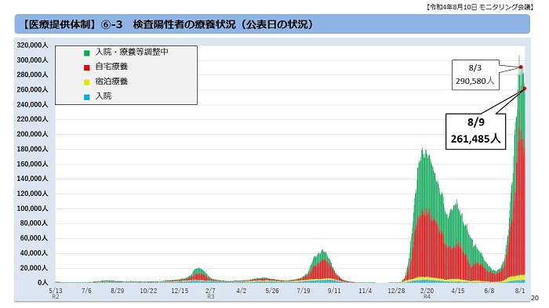Click the y-axis label 140,000人
Viewport: 549px width, 308px height.
point(32,179)
